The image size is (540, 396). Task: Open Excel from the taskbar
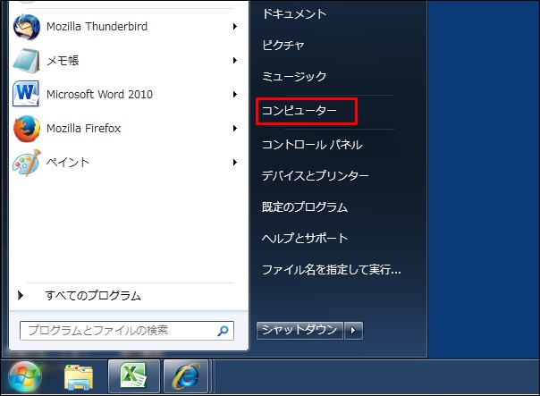coord(134,376)
